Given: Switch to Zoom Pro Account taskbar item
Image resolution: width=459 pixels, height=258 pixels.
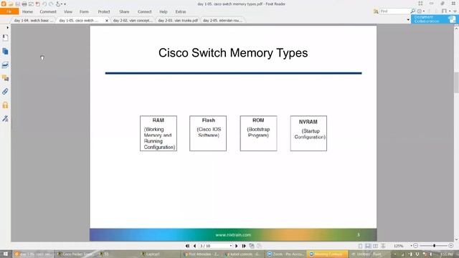Looking at the screenshot, I should pyautogui.click(x=285, y=254).
